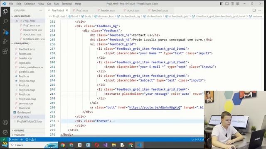Image resolution: width=266 pixels, height=149 pixels.
Task: Open File Explorer from the taskbar
Action: point(113,145)
